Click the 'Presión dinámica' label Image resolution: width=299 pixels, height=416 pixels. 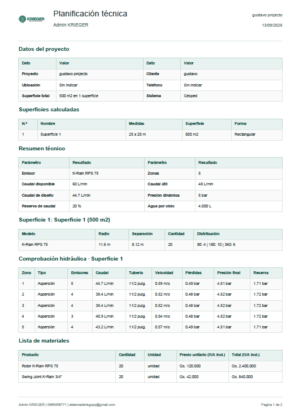coord(163,195)
